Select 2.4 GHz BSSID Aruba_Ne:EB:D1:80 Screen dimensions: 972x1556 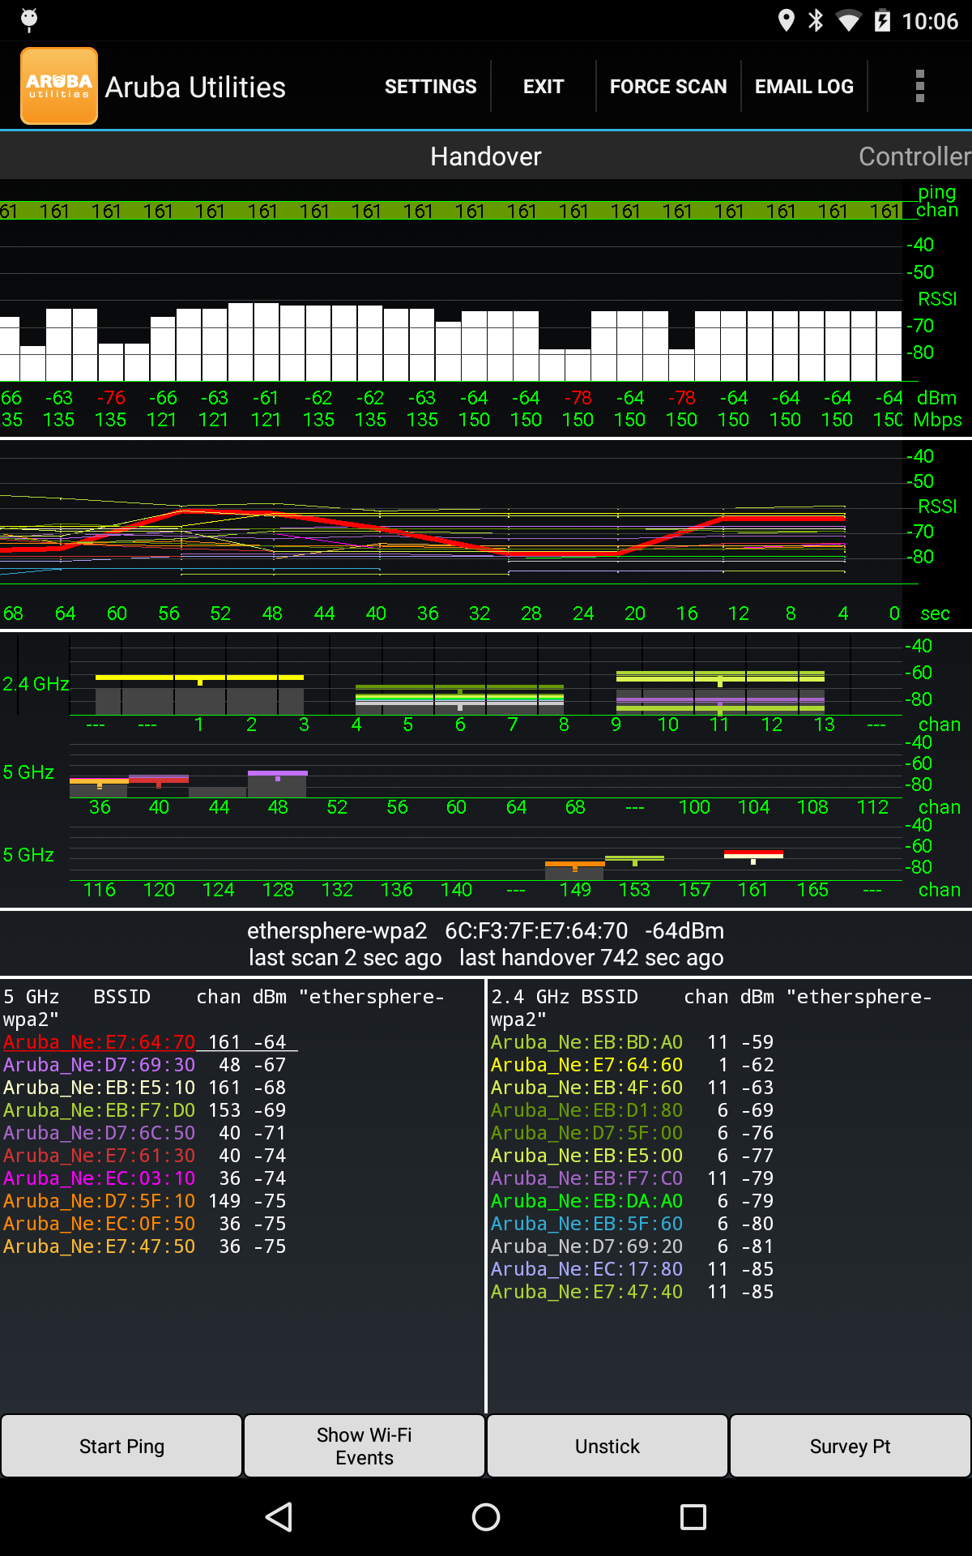[633, 1109]
